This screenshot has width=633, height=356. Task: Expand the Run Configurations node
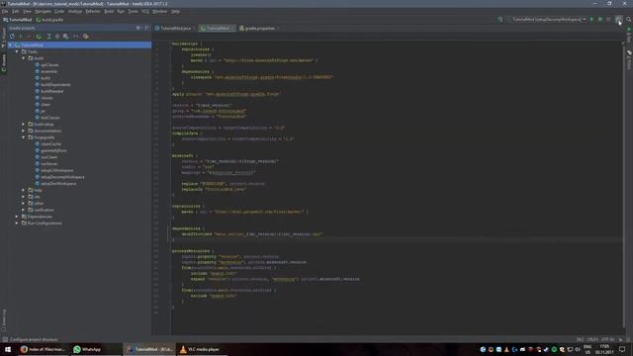point(17,223)
